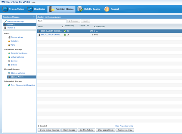
Task: Click the Support question mark icon
Action: [107, 9]
